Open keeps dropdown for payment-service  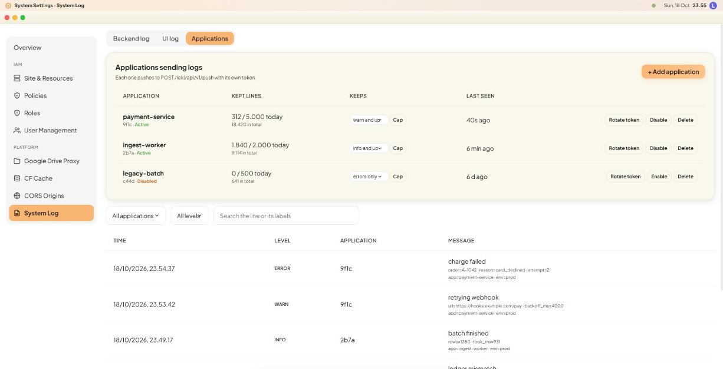point(368,120)
